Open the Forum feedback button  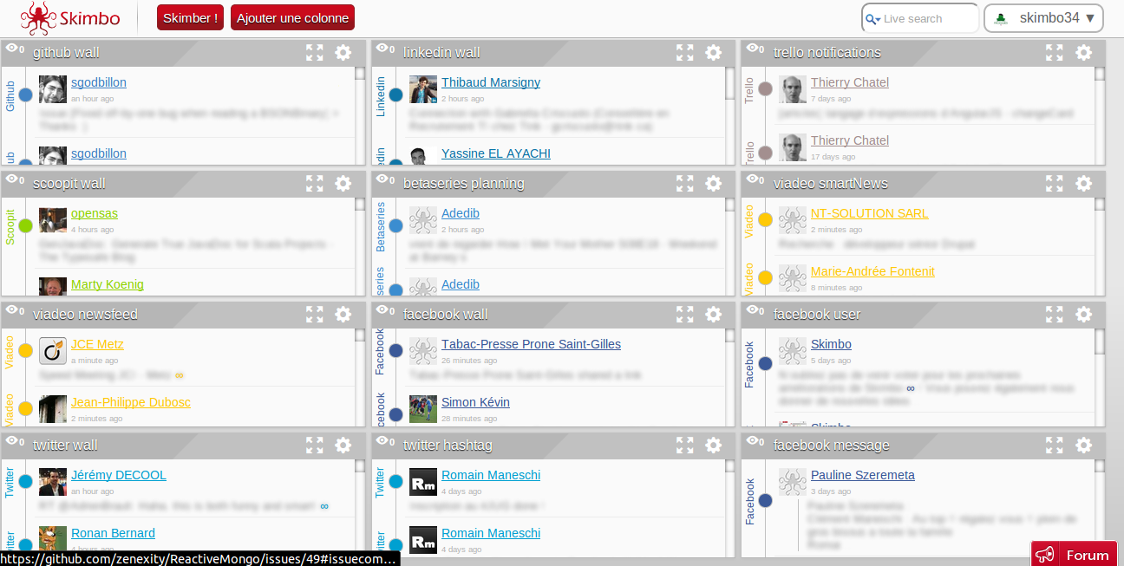pyautogui.click(x=1074, y=554)
